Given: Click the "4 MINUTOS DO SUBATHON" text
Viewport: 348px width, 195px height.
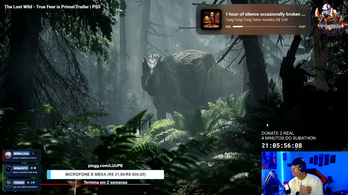Looking at the screenshot, I should coord(288,138).
